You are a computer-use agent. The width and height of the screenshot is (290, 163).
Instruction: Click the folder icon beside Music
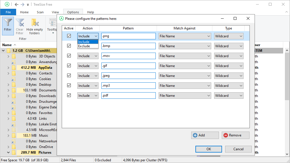(14, 136)
